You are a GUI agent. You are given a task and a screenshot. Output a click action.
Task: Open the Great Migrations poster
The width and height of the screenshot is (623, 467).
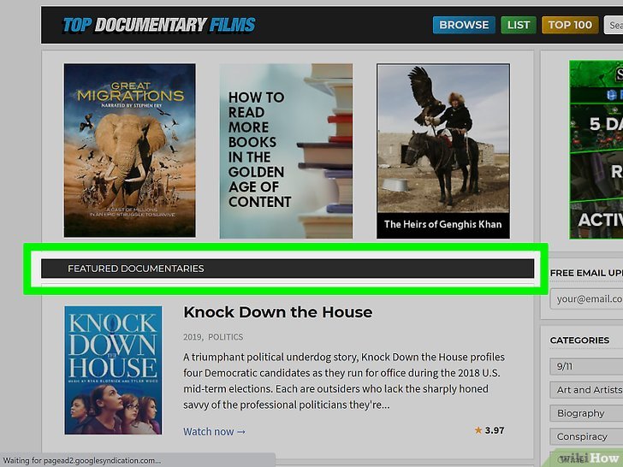pyautogui.click(x=129, y=151)
